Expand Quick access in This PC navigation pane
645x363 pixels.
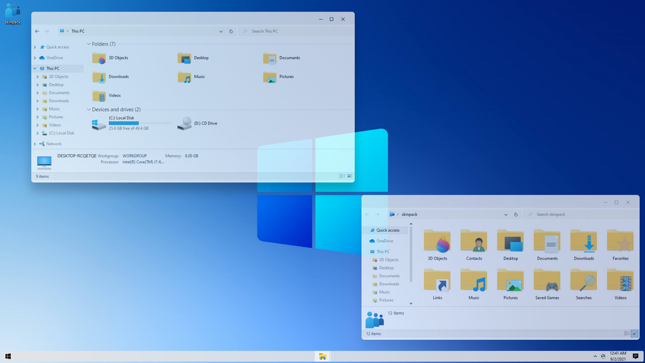click(35, 48)
